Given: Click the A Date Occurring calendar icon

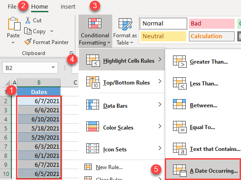Looking at the screenshot, I should (x=180, y=170).
